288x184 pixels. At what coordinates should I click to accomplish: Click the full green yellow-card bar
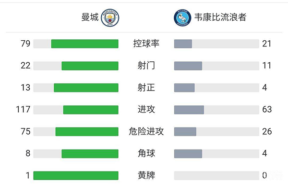click(x=76, y=175)
